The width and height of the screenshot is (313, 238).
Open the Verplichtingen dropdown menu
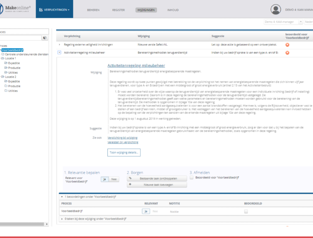[x=54, y=10]
